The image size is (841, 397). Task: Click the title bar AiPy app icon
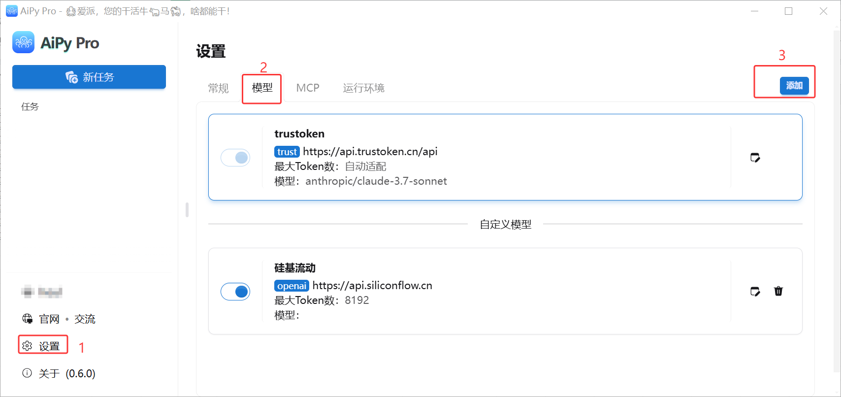[11, 11]
